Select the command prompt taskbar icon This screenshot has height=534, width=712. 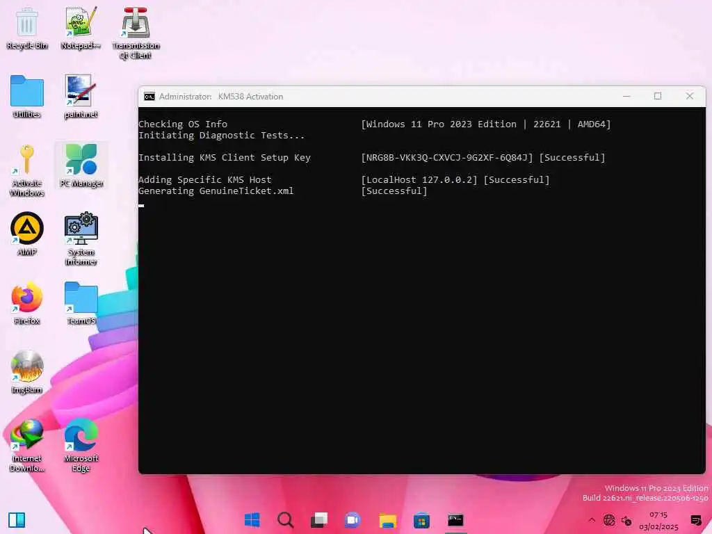pyautogui.click(x=455, y=520)
